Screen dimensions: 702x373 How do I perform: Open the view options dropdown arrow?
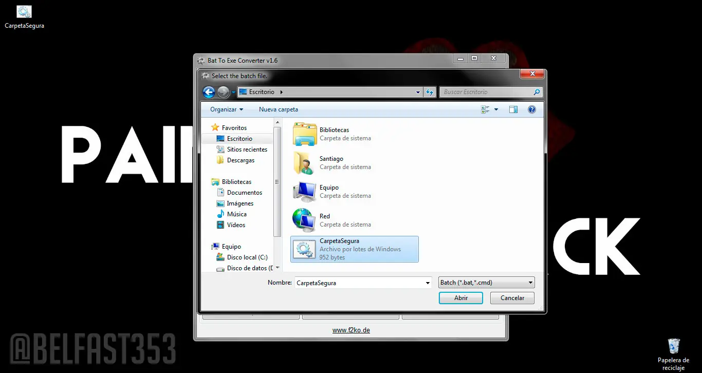coord(496,109)
